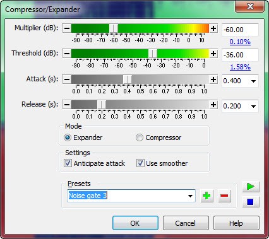Increase Multiplier with the plus button
The width and height of the screenshot is (269, 239).
click(x=213, y=28)
